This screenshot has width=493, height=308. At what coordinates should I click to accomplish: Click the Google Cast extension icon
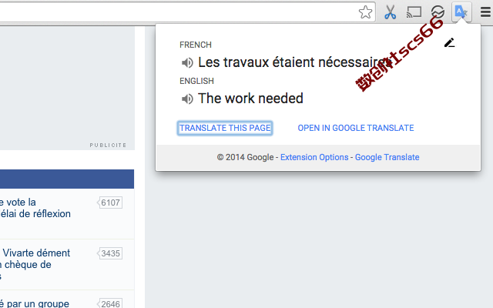(x=414, y=12)
